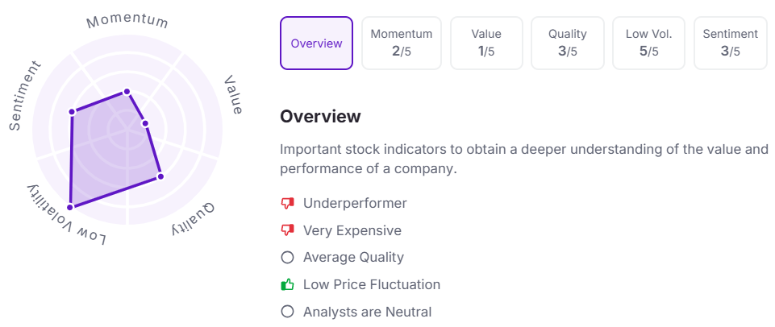
Task: Open the Overview tab
Action: click(x=316, y=43)
